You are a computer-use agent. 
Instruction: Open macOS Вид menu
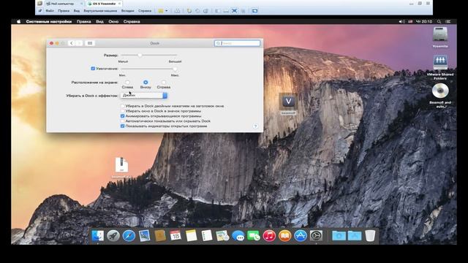point(99,21)
